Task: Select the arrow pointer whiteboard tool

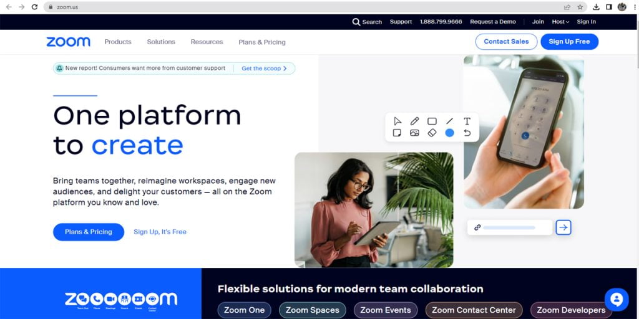Action: (398, 121)
